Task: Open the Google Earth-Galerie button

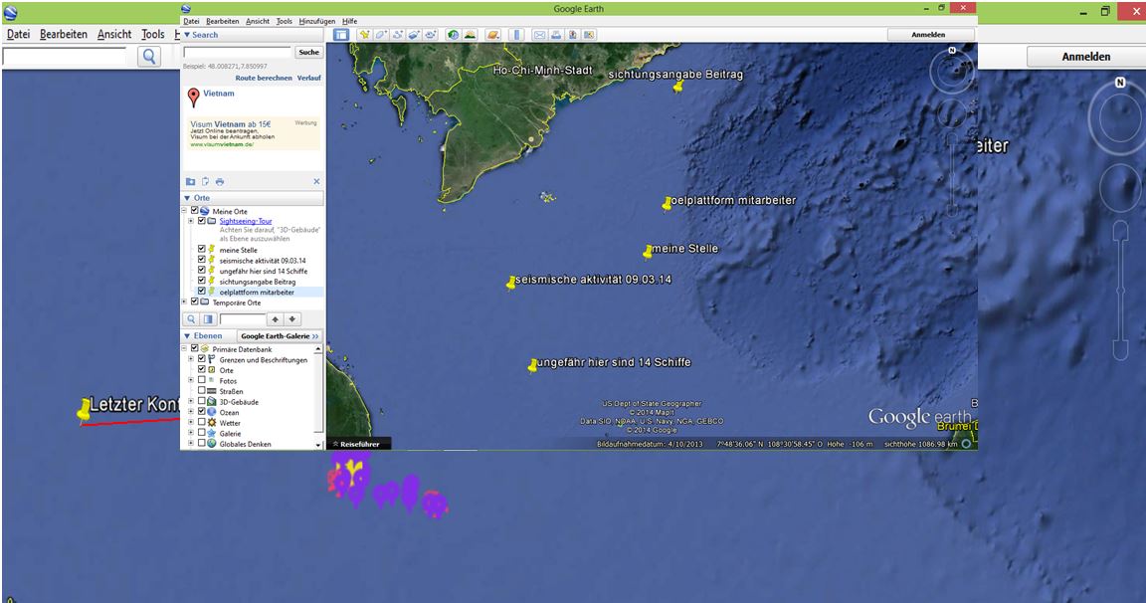Action: [x=280, y=336]
